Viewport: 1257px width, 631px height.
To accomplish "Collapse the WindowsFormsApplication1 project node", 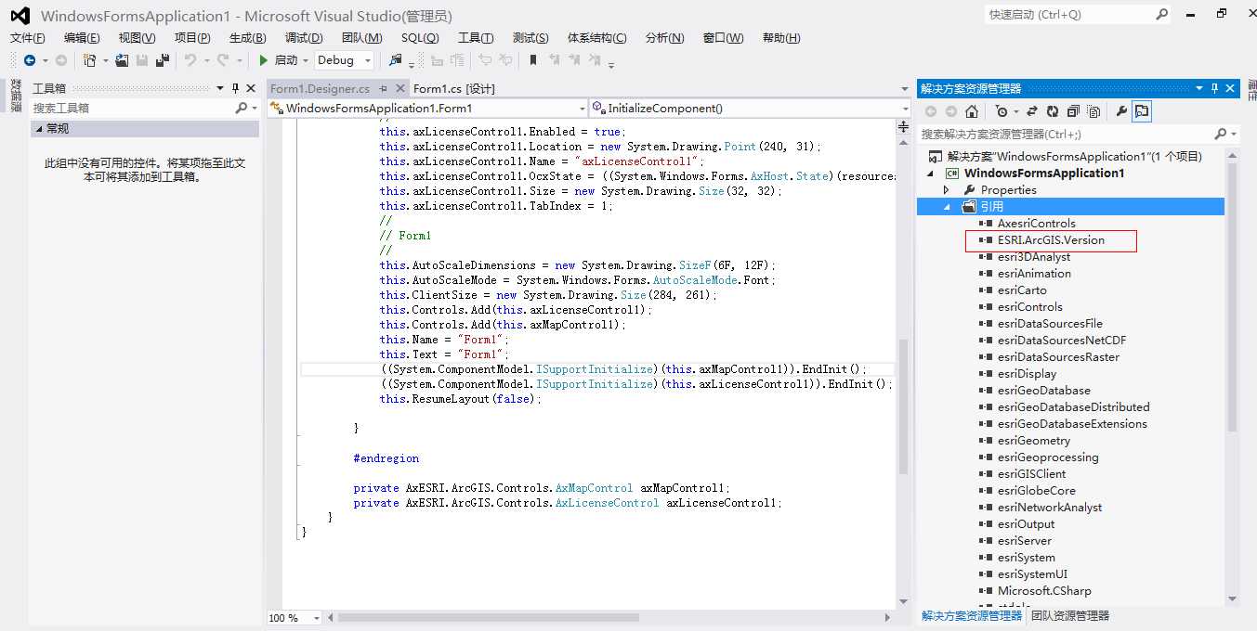I will point(932,174).
